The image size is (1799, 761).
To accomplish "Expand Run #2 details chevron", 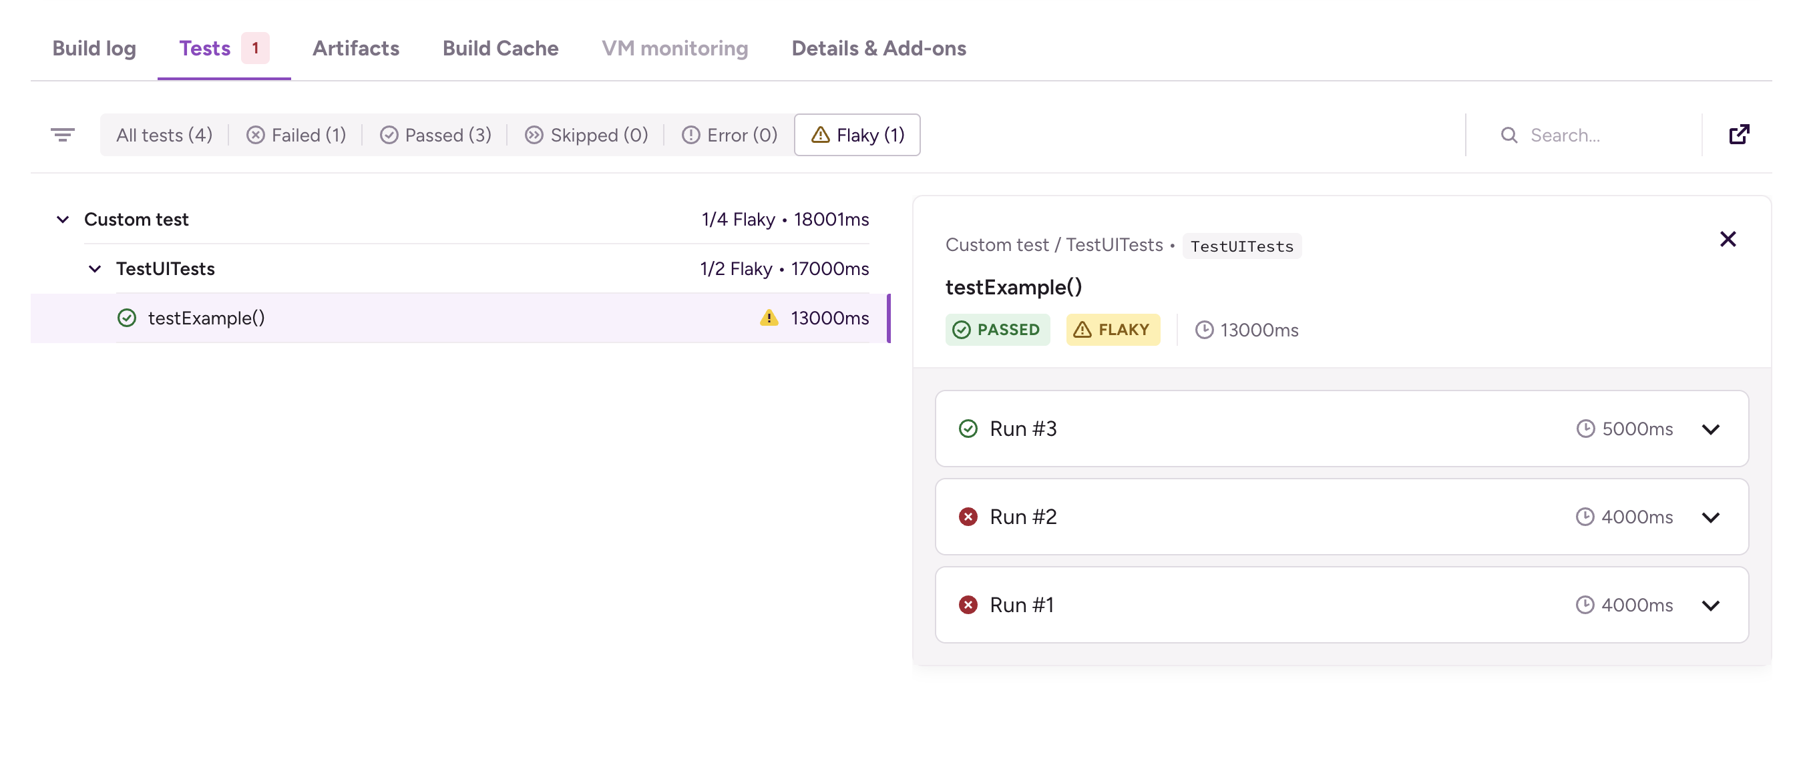I will (x=1710, y=517).
